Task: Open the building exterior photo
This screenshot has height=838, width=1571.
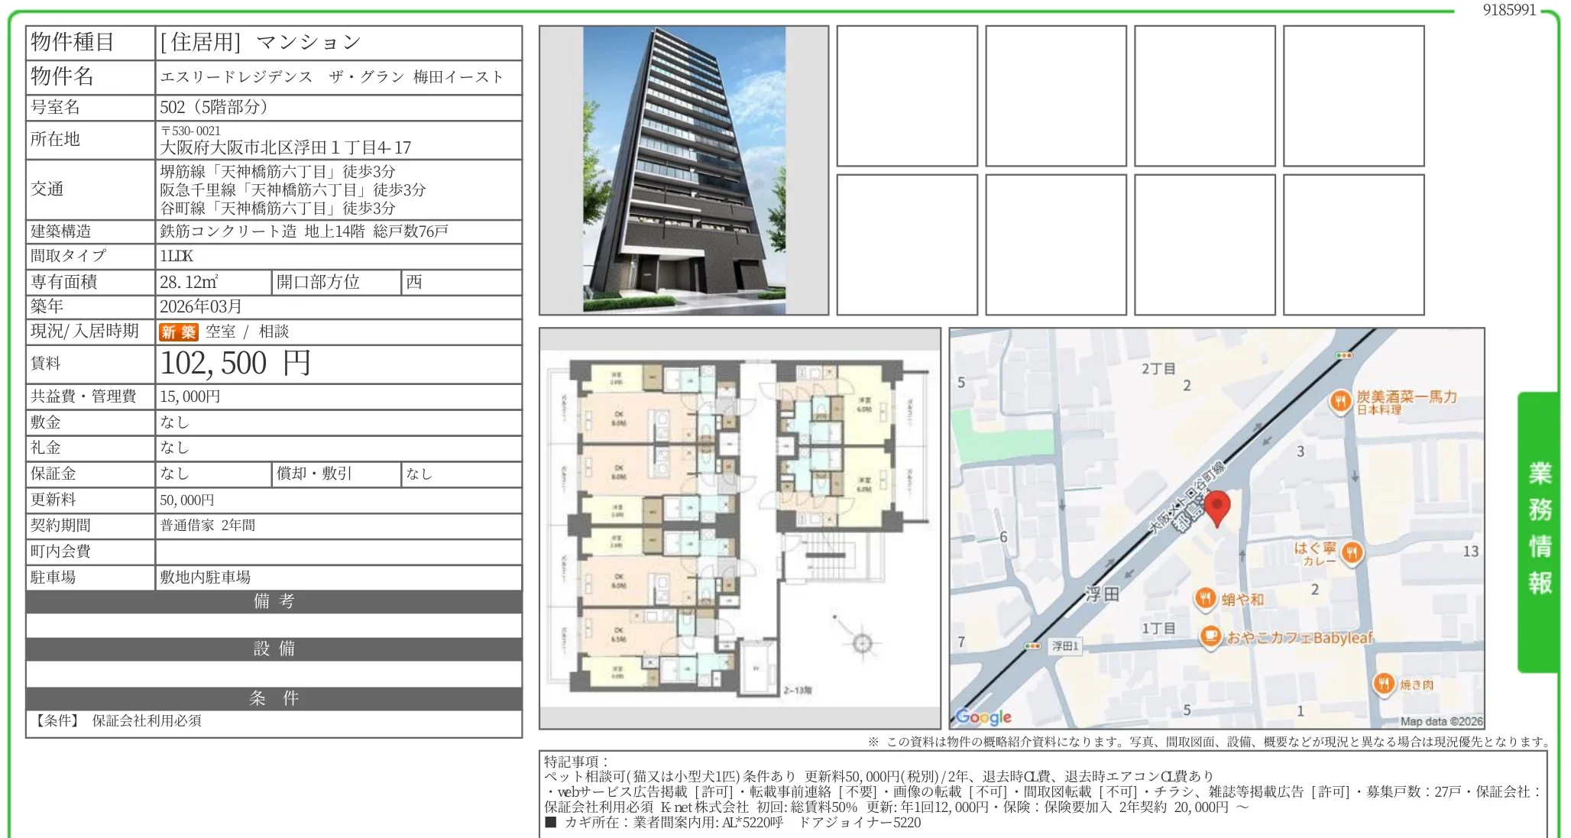Action: (683, 170)
